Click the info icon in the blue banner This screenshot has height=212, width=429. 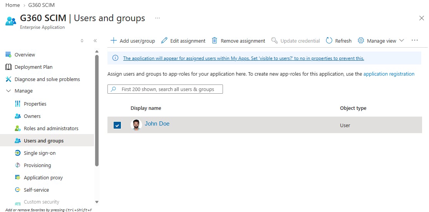point(116,58)
